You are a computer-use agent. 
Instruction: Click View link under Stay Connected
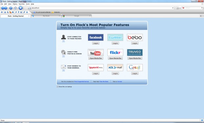click(x=64, y=41)
